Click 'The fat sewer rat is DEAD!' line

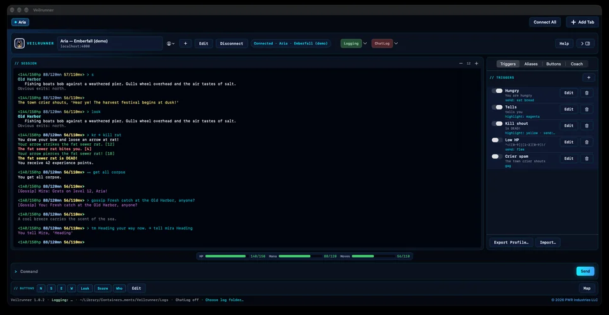(x=48, y=158)
